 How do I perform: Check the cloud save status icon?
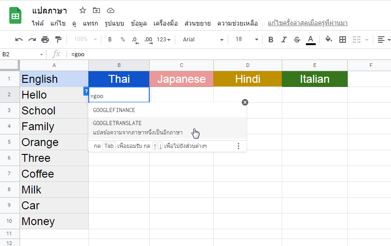pyautogui.click(x=111, y=11)
